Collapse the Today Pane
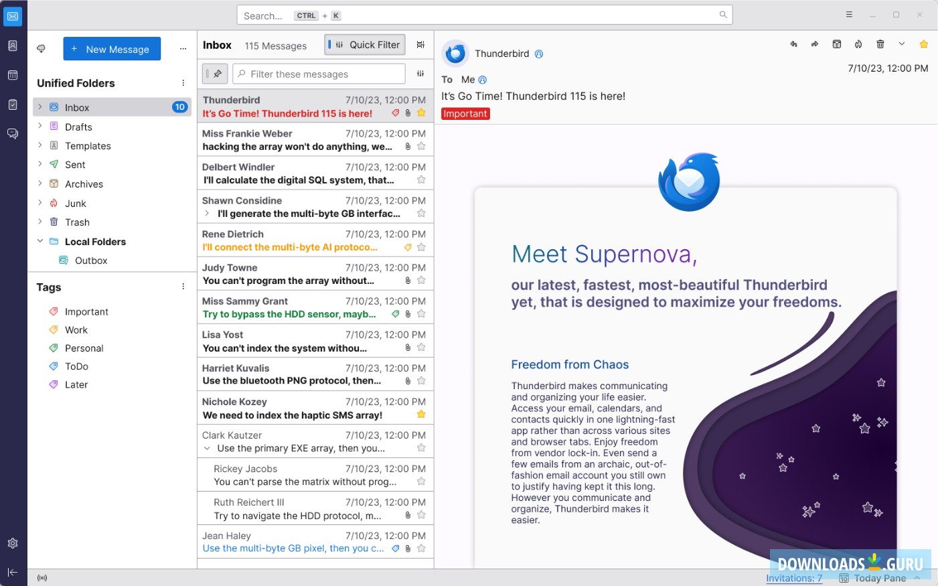938x586 pixels. coord(916,577)
